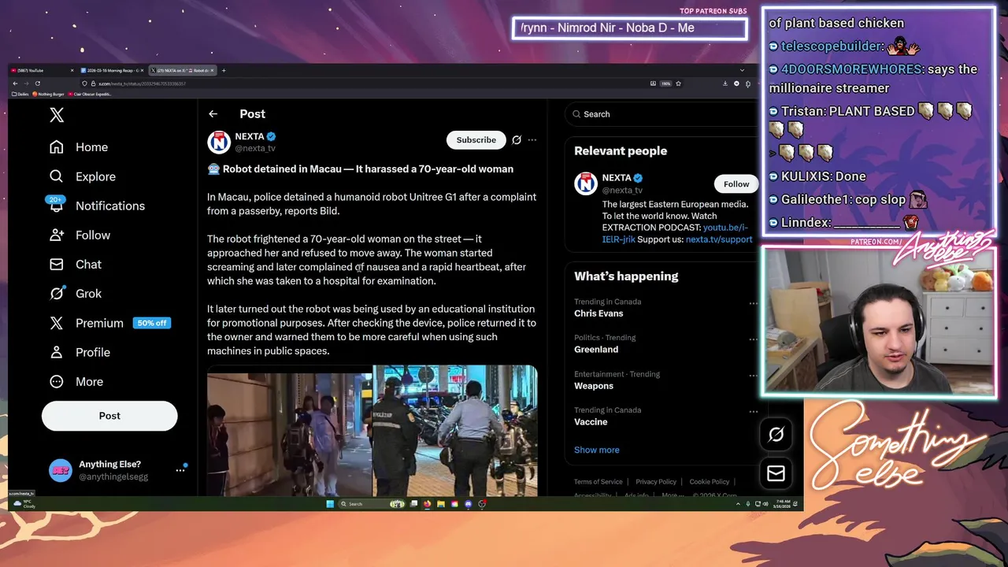Click the taskbar clock and date
This screenshot has height=567, width=1008.
780,504
